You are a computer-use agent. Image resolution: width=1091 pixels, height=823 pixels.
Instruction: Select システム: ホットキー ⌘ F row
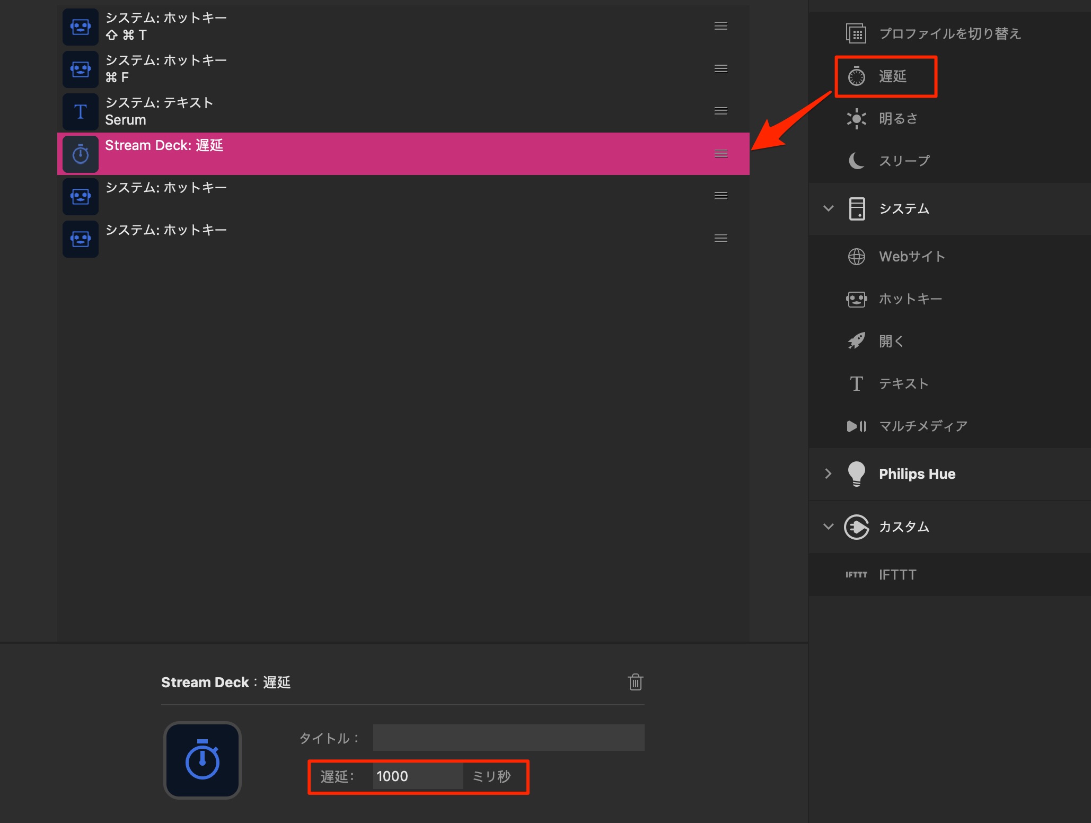tap(403, 69)
